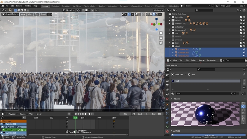Open the Render properties tab icon
Image resolution: width=247 pixels, height=139 pixels.
click(x=167, y=81)
